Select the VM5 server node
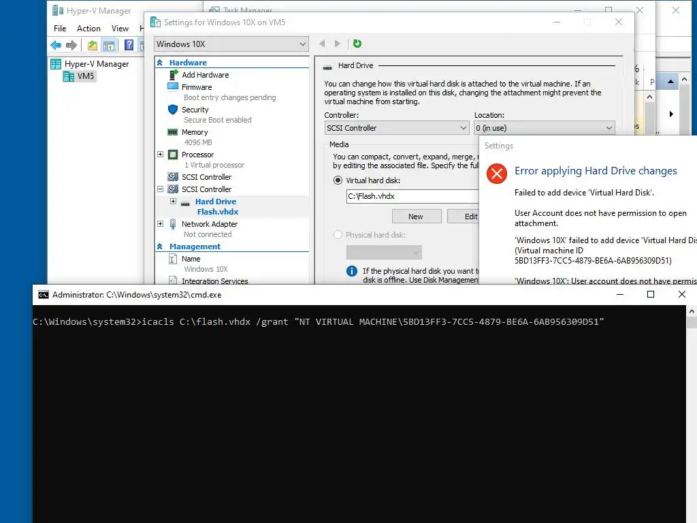This screenshot has width=697, height=523. (x=80, y=76)
